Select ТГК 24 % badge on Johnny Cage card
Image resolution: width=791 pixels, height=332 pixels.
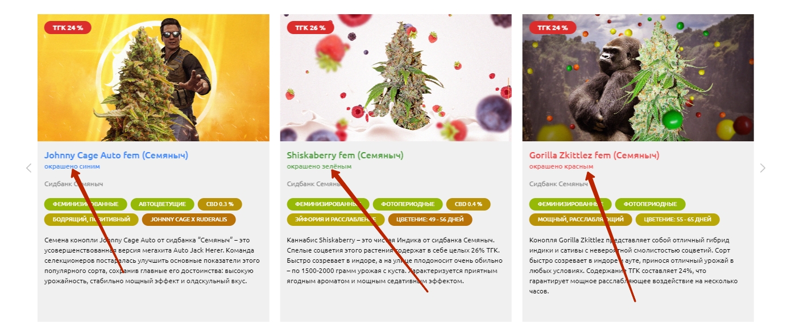[68, 27]
